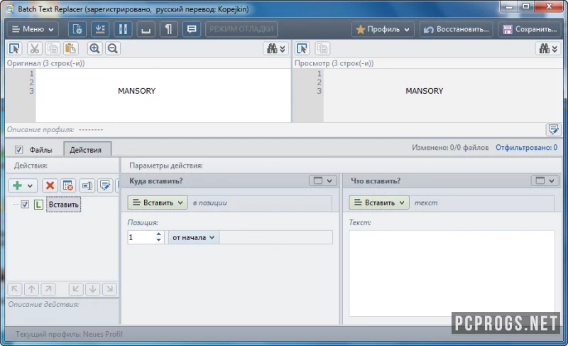
Task: Click the blue comment bubble toolbar icon
Action: click(192, 29)
